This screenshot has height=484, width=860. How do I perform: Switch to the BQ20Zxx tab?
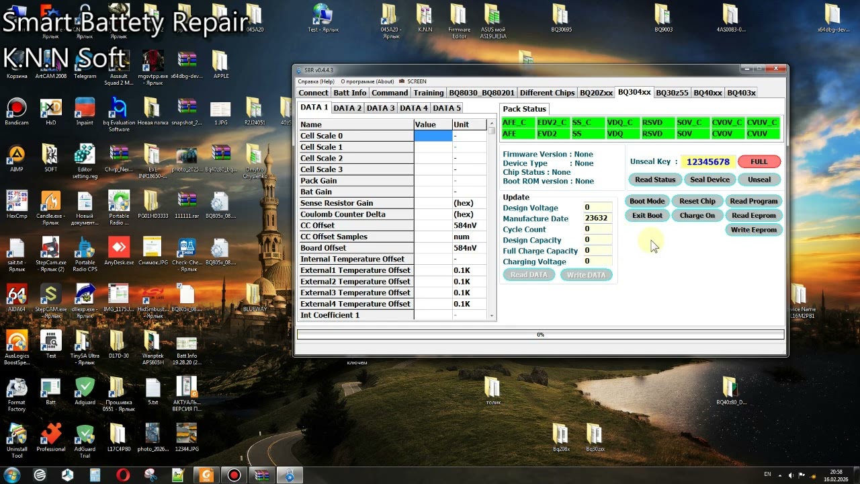tap(596, 93)
